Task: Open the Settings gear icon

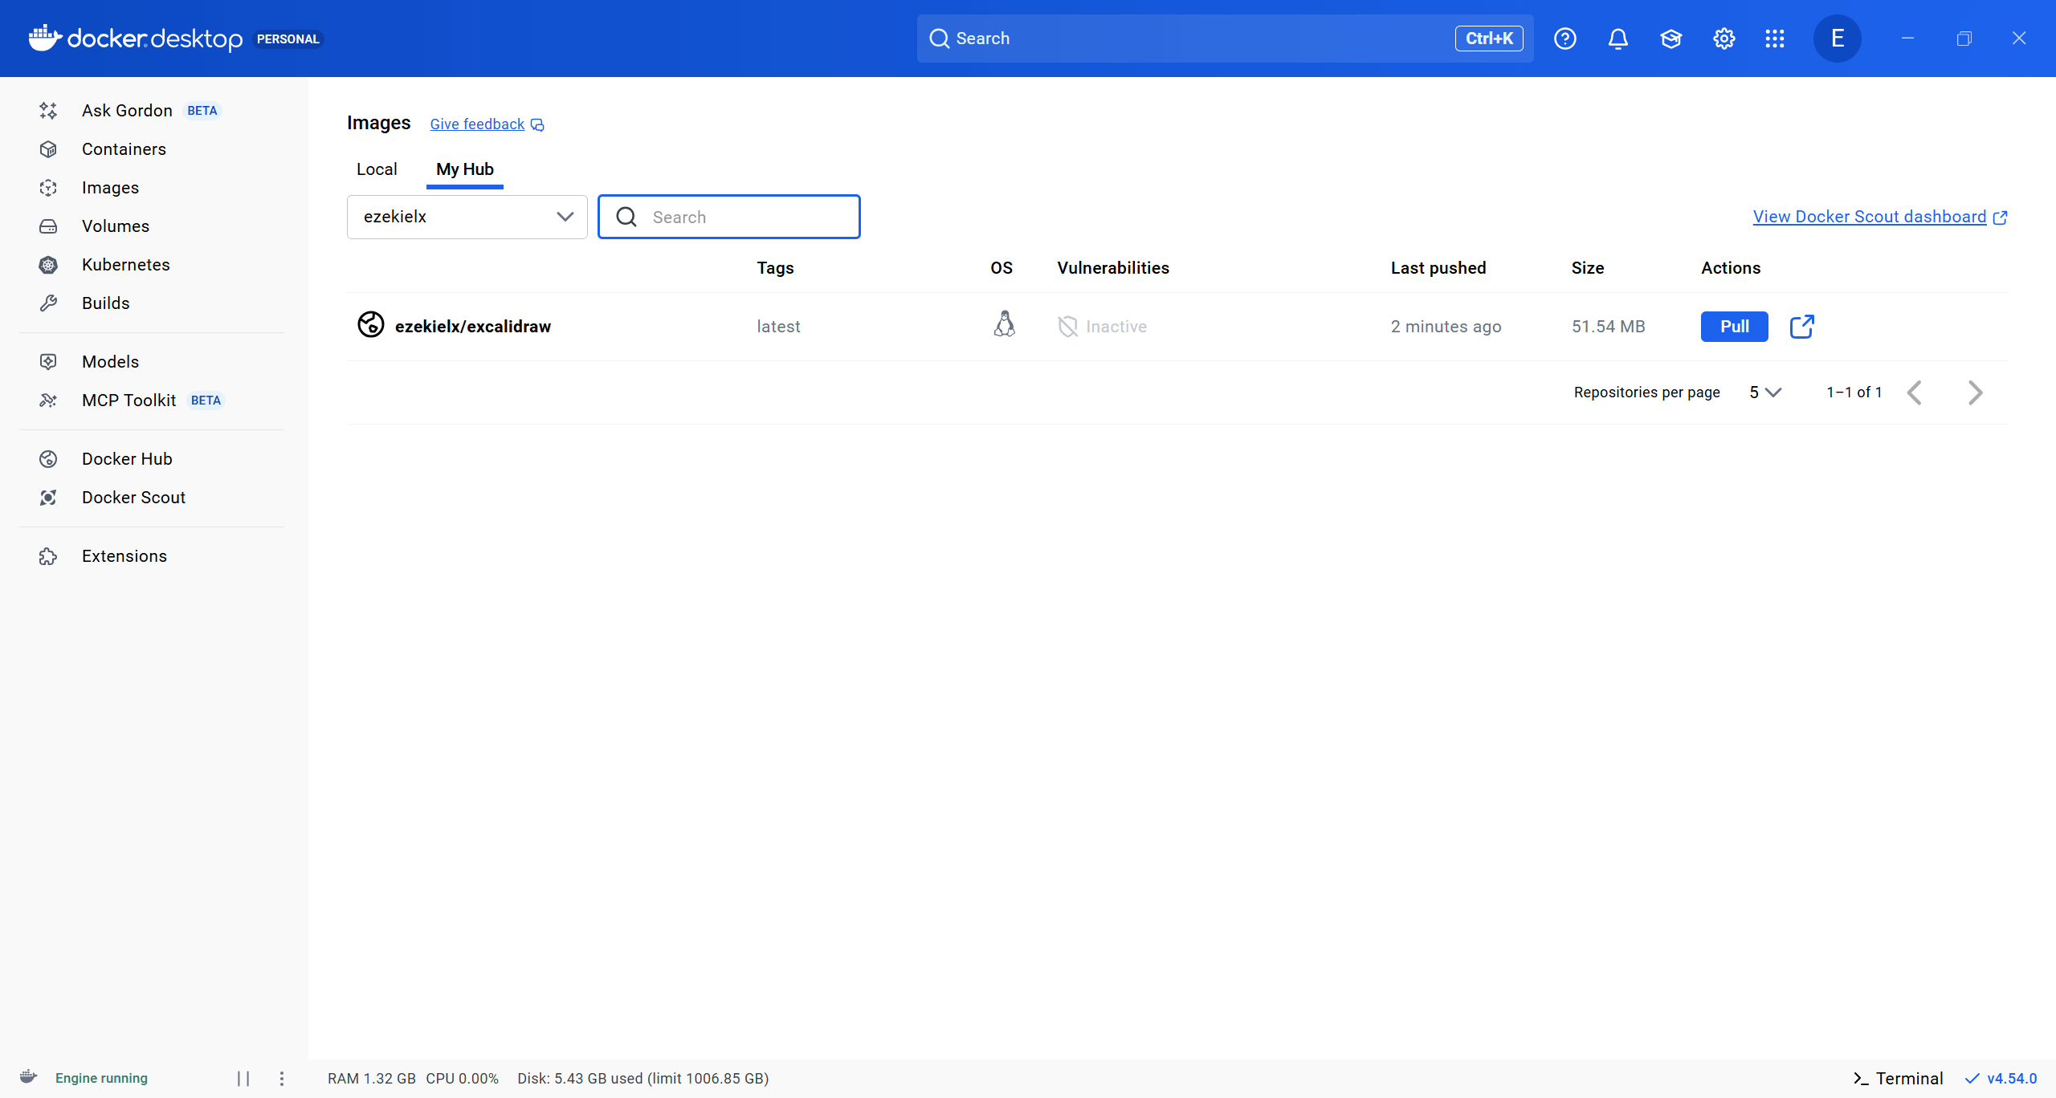Action: click(1724, 39)
